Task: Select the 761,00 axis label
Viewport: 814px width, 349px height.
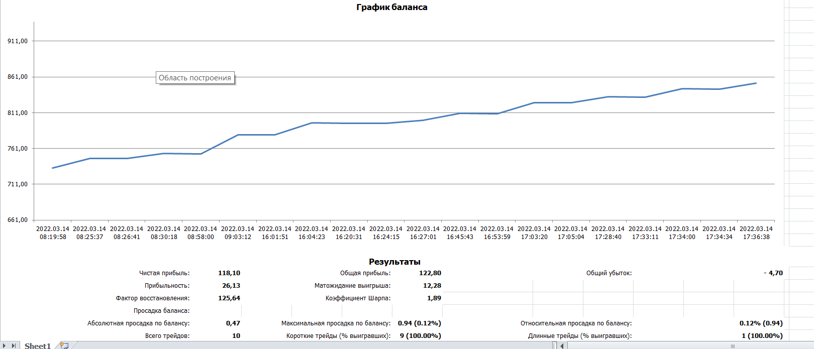Action: point(18,149)
